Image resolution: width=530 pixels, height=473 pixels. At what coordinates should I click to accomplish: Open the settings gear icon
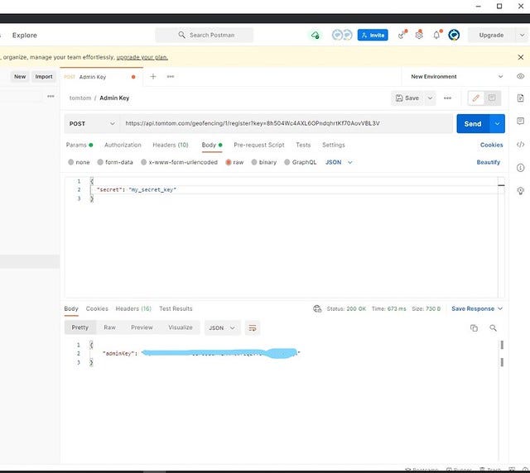[419, 35]
